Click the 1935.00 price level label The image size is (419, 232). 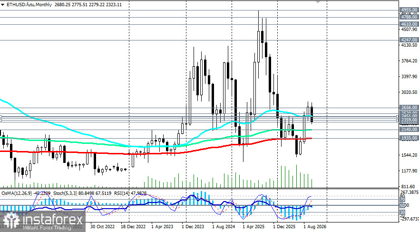coord(409,138)
